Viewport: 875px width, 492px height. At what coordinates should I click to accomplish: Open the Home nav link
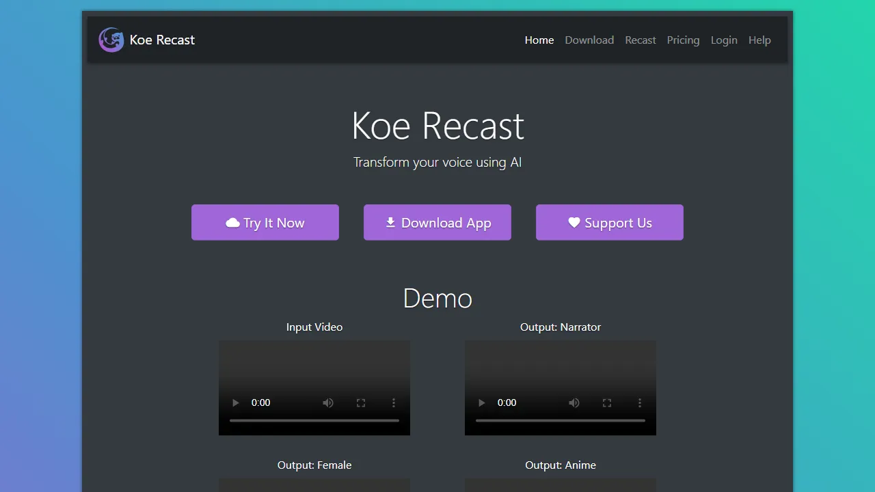tap(539, 40)
